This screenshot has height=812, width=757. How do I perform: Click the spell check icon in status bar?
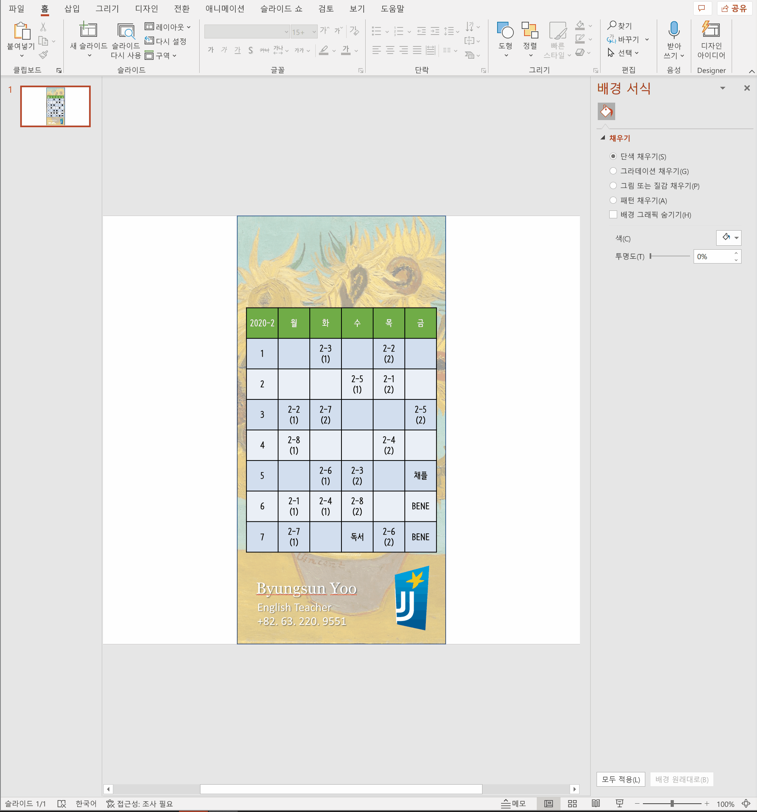tap(62, 803)
